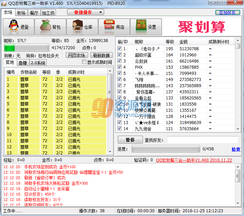This screenshot has height=216, width=244.
Task: Click friend list scroll-up arrow
Action: click(x=238, y=40)
